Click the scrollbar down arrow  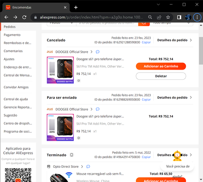(x=201, y=180)
